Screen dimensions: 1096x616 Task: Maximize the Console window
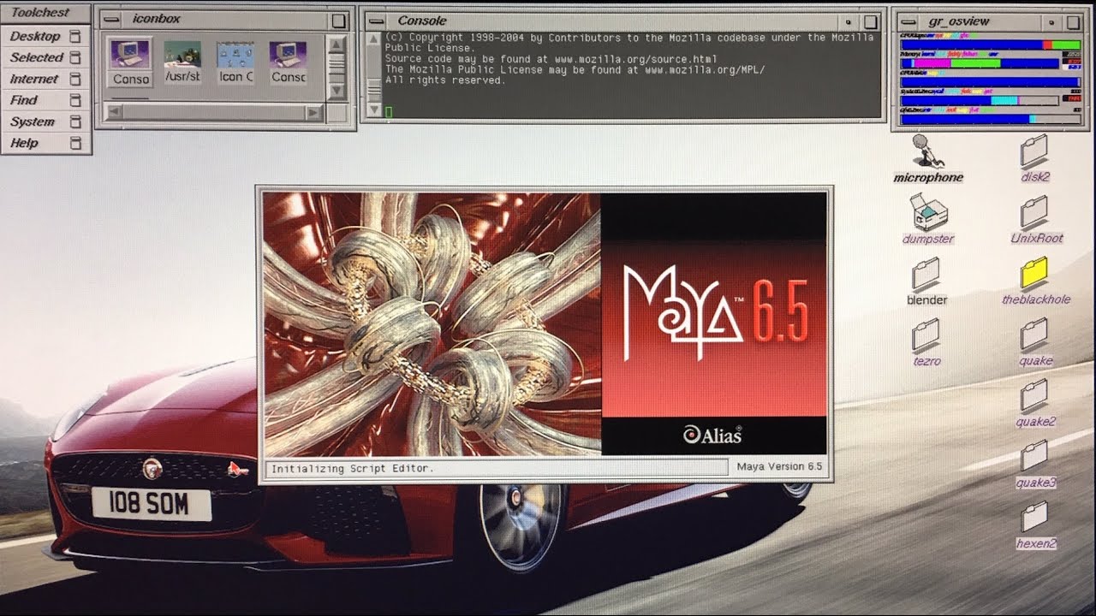tap(871, 21)
